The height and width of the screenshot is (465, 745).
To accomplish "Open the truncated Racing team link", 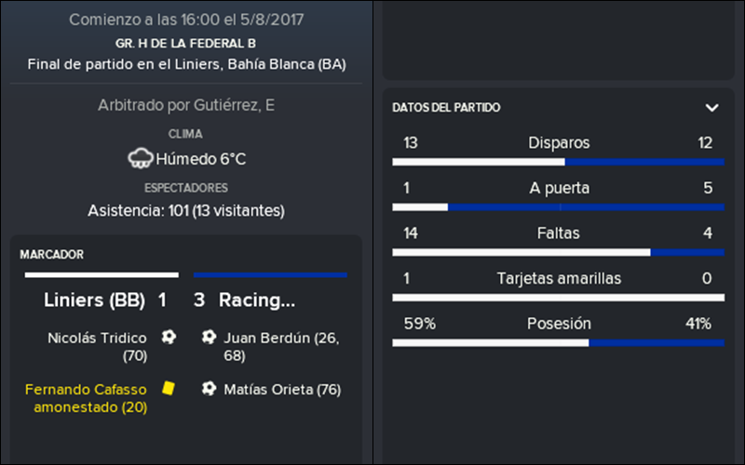I will click(x=257, y=300).
